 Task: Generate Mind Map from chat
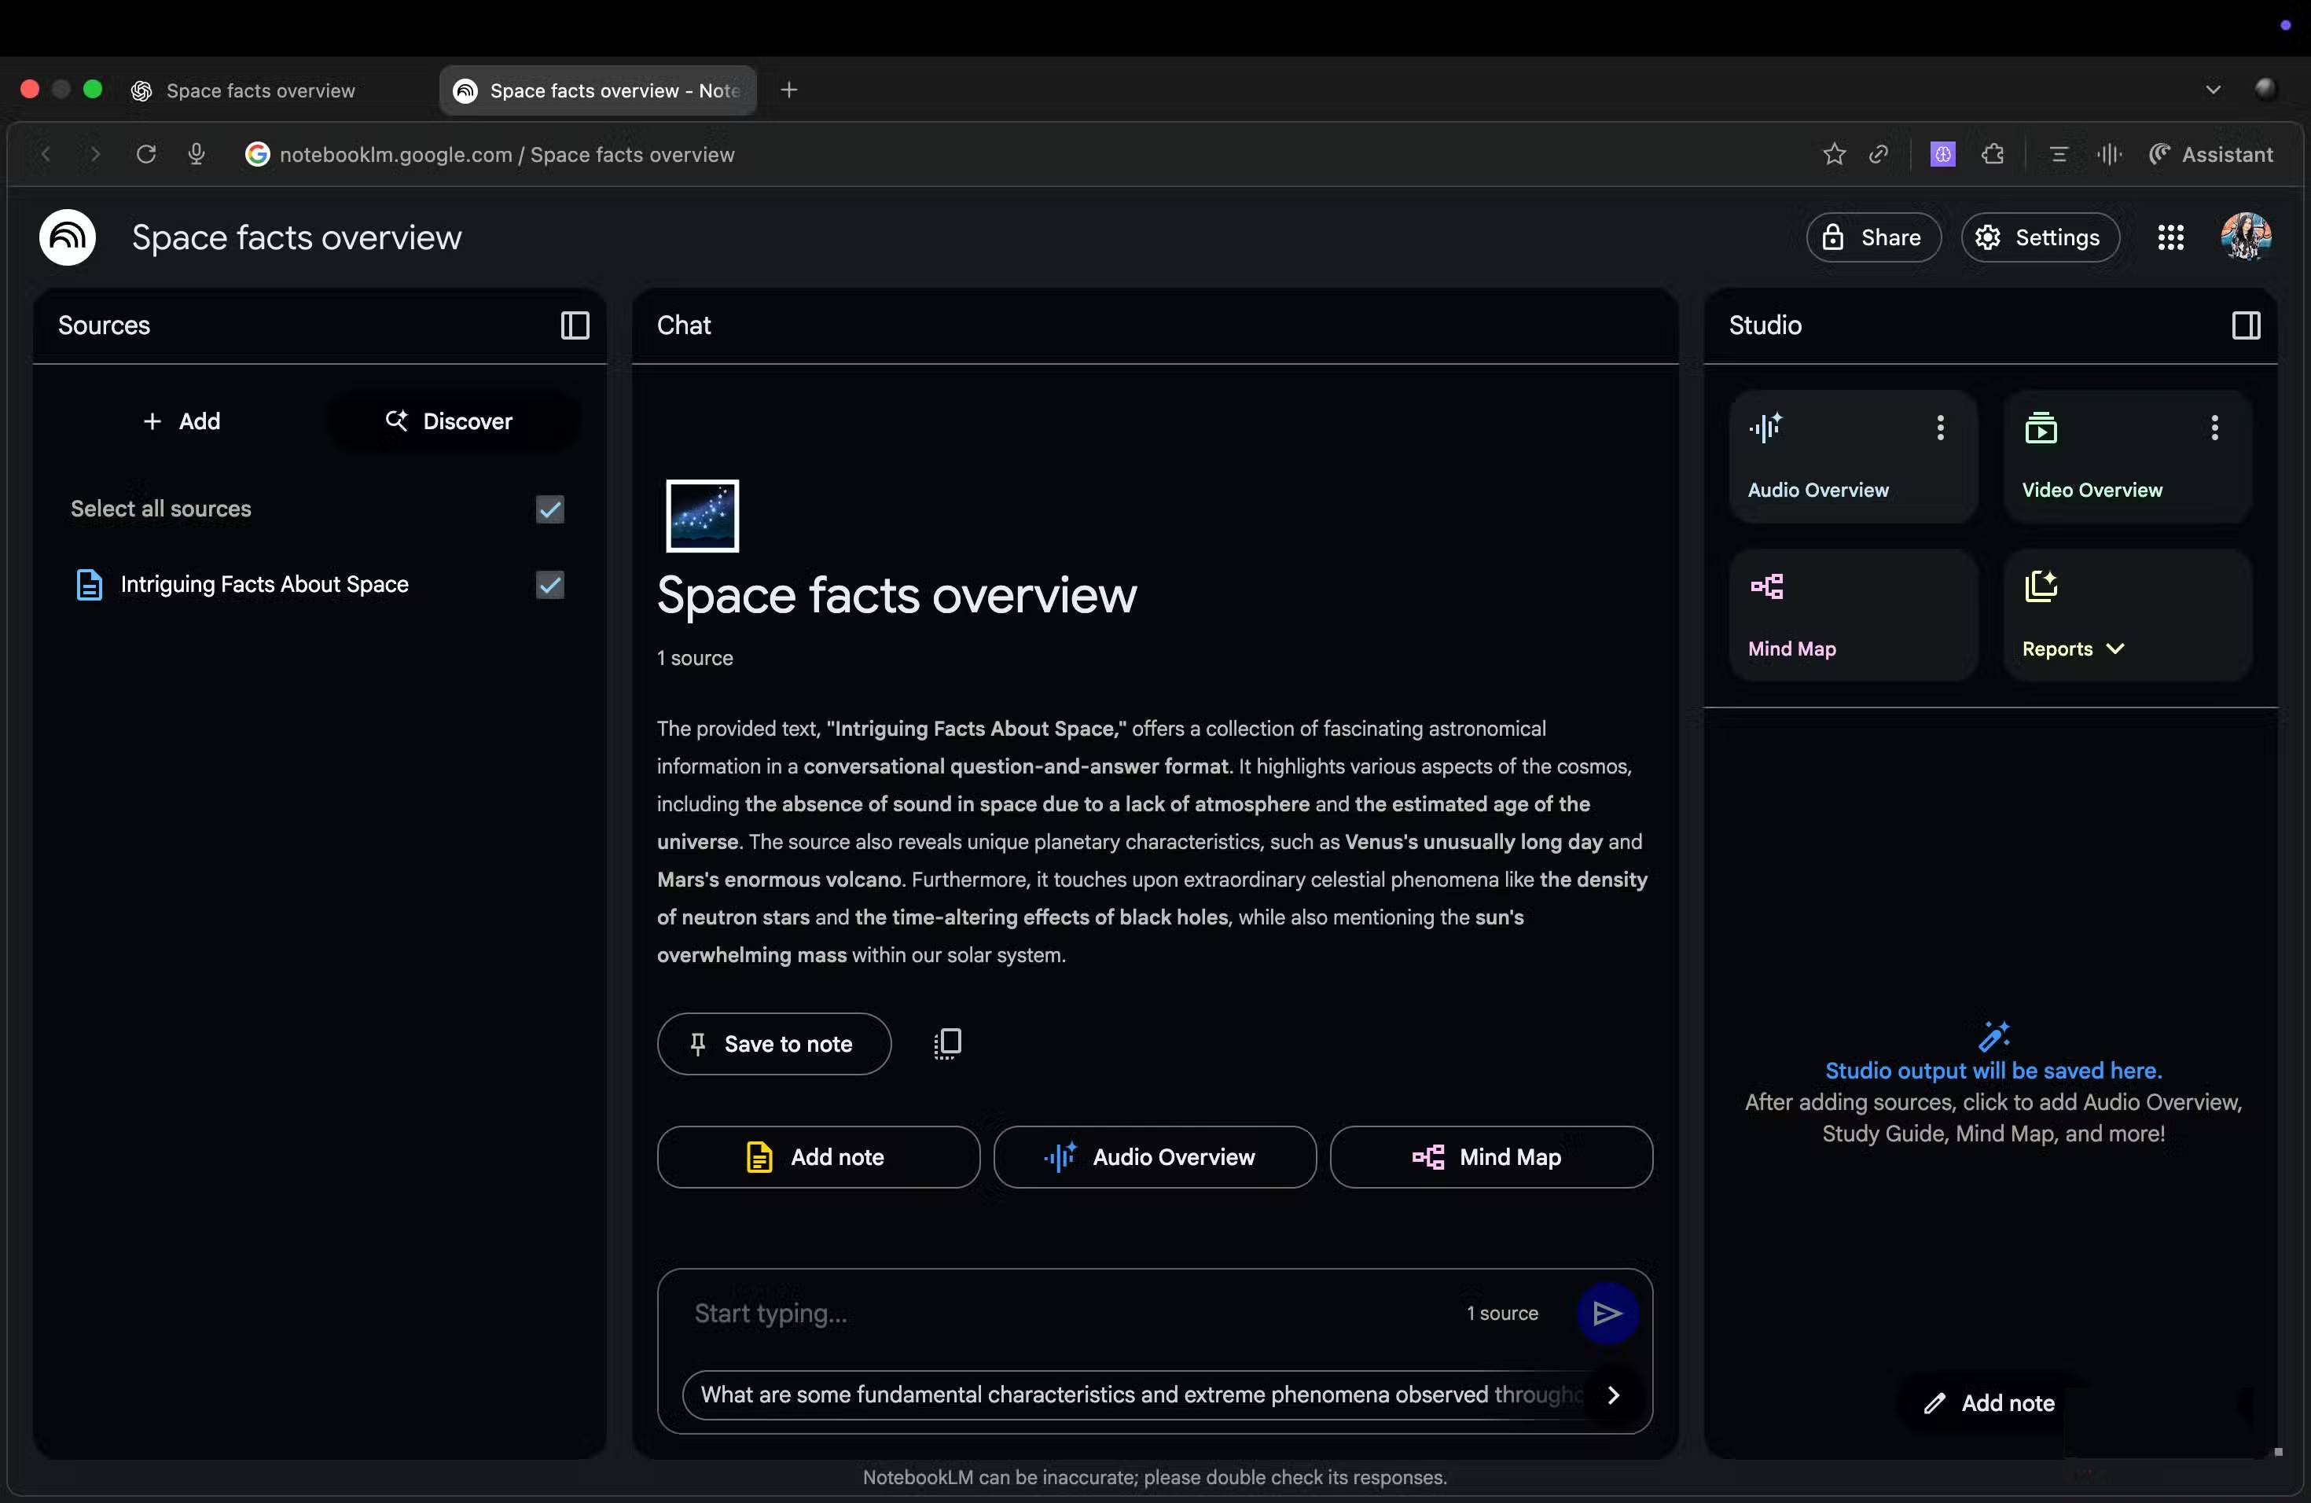pos(1490,1157)
